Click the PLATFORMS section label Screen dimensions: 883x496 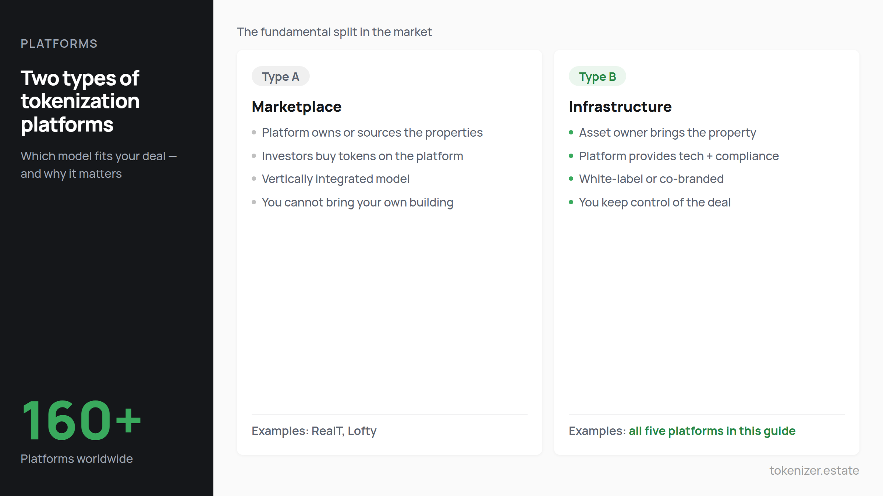click(x=59, y=43)
